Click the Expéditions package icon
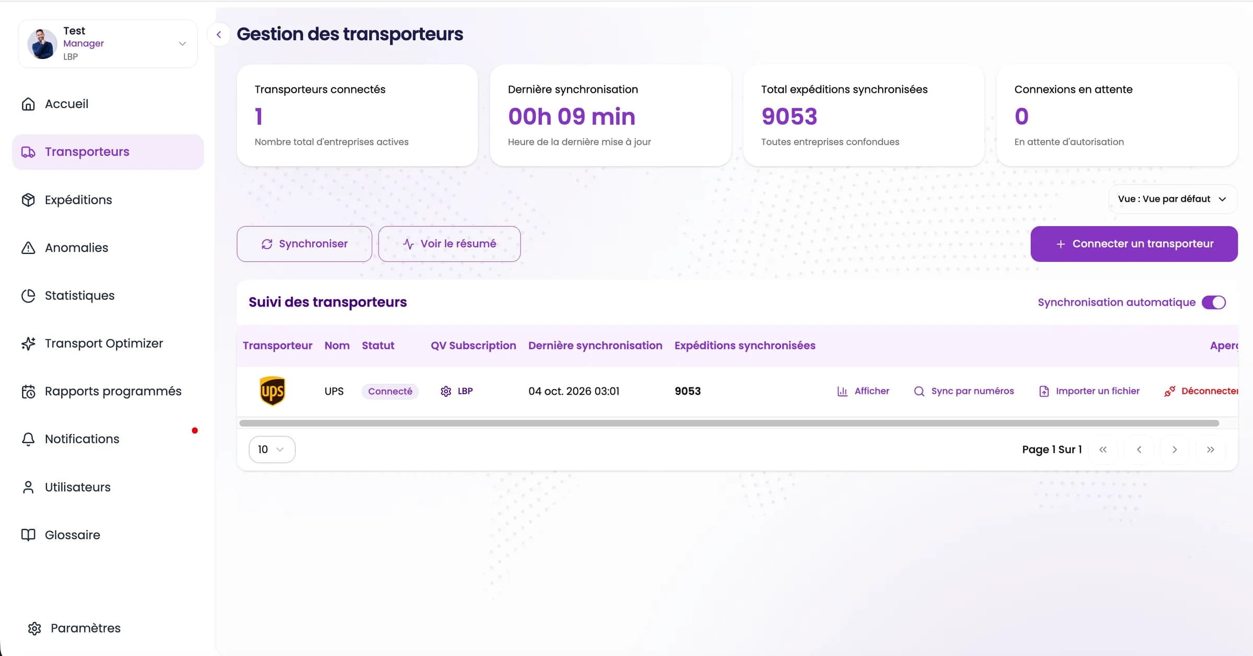Screen dimensions: 1253x656 (x=28, y=200)
